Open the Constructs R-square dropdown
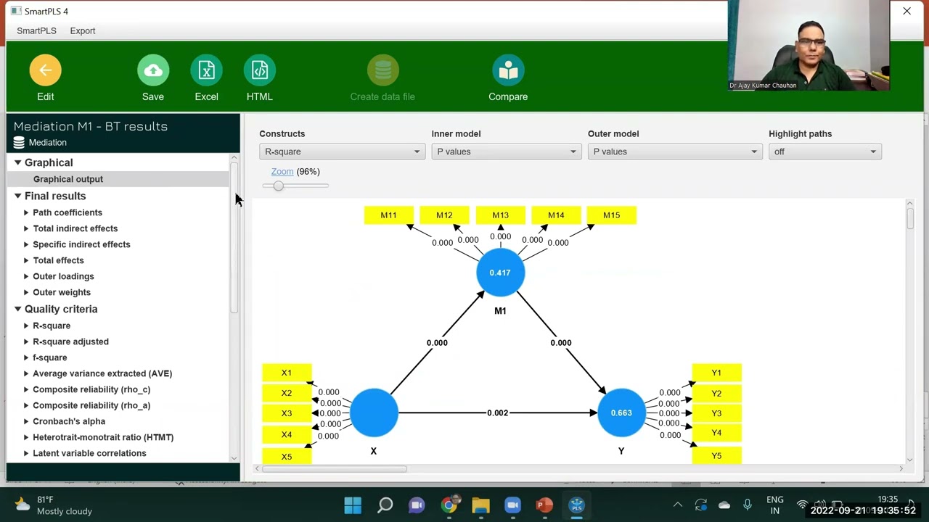 [342, 152]
